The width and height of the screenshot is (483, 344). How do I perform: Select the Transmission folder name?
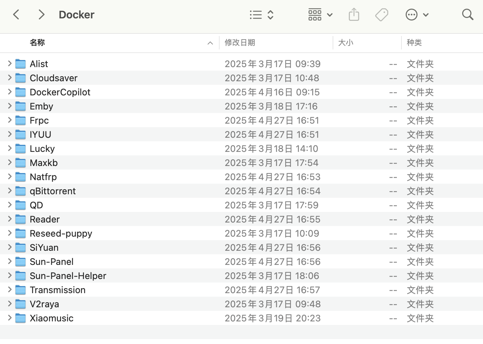[x=58, y=290]
